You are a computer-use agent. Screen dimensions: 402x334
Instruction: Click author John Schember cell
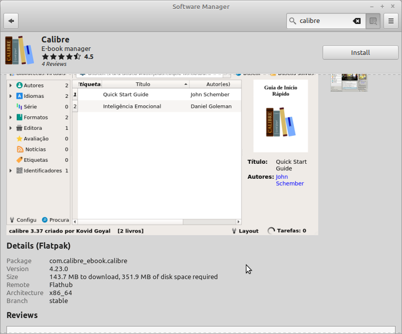210,94
